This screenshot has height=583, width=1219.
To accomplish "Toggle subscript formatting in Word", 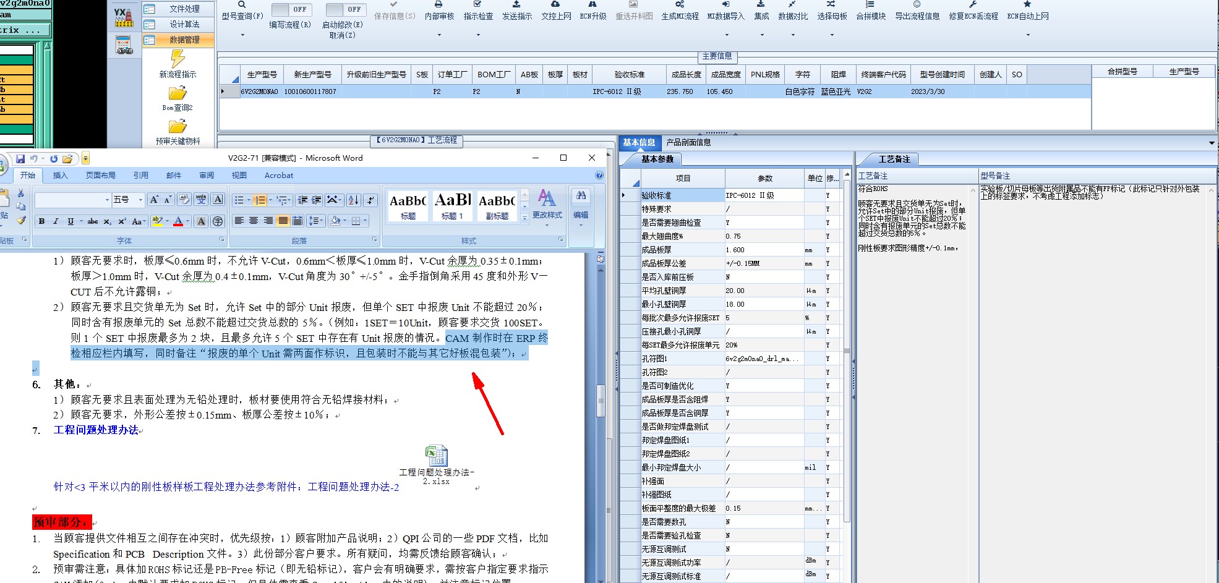I will click(108, 221).
